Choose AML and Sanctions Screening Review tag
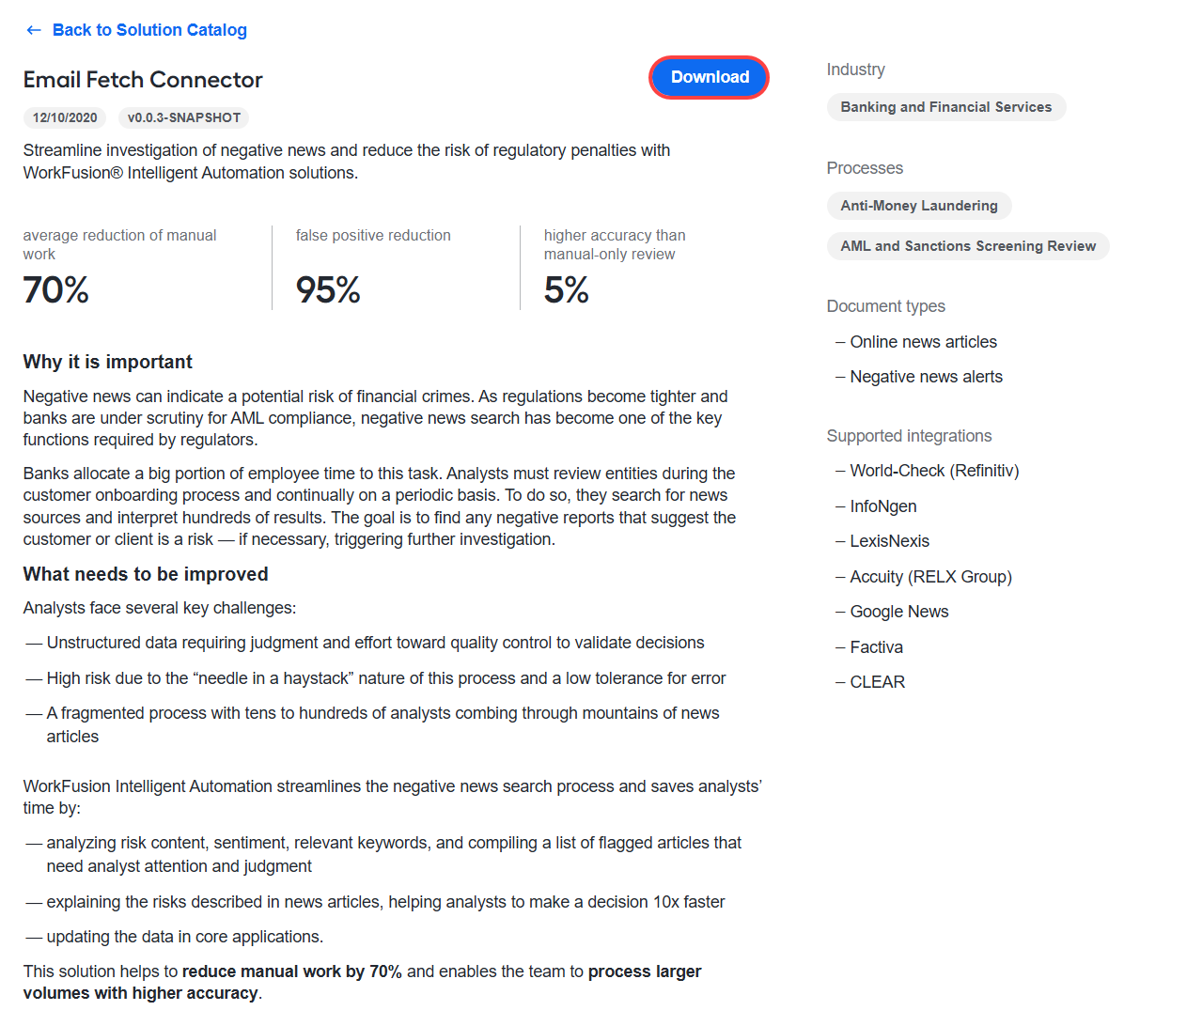 point(968,246)
